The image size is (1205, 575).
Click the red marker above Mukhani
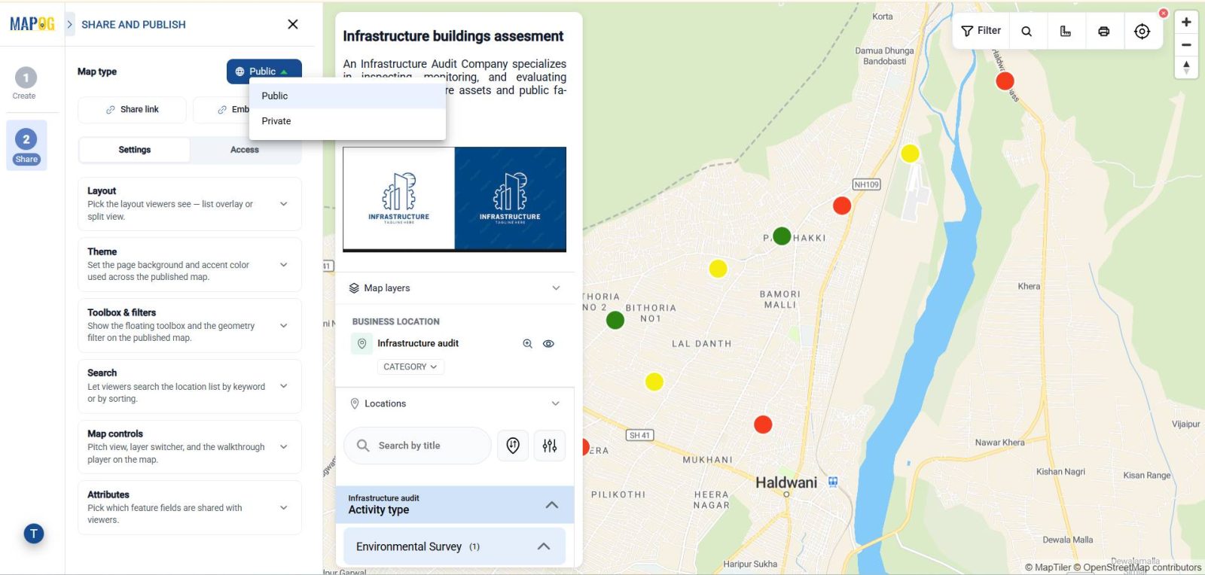[763, 425]
